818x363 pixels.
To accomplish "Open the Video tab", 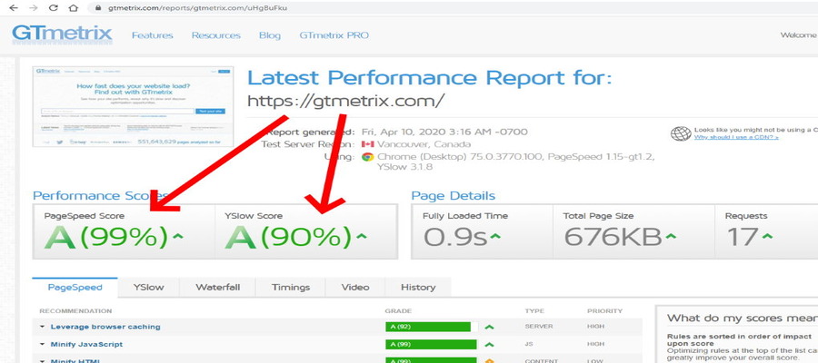I will point(355,287).
